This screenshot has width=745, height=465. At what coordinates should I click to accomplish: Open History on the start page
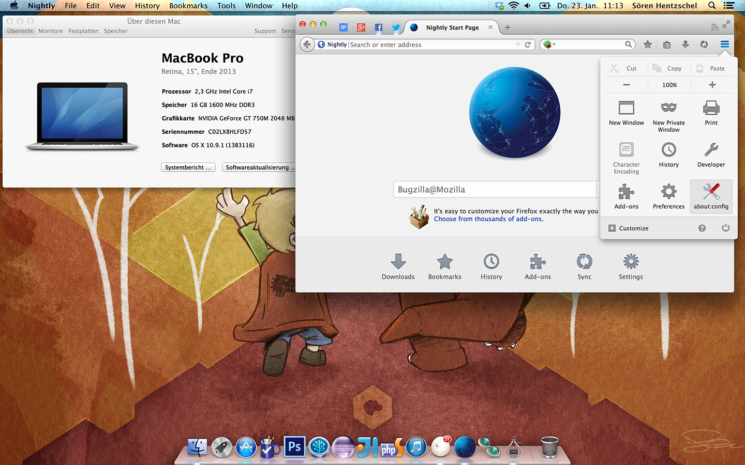pos(491,267)
